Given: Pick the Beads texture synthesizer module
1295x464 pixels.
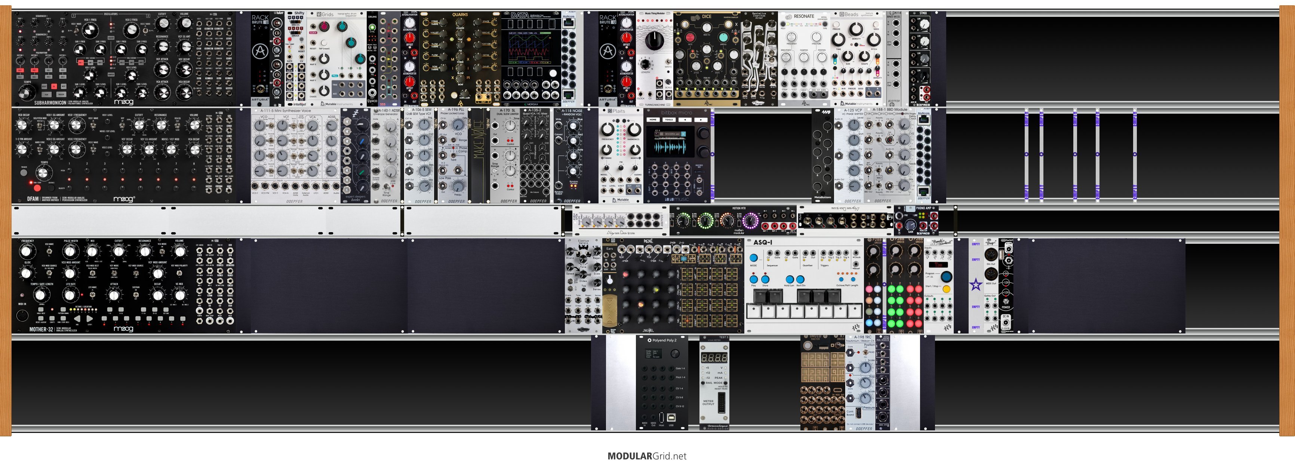Looking at the screenshot, I should [x=857, y=59].
